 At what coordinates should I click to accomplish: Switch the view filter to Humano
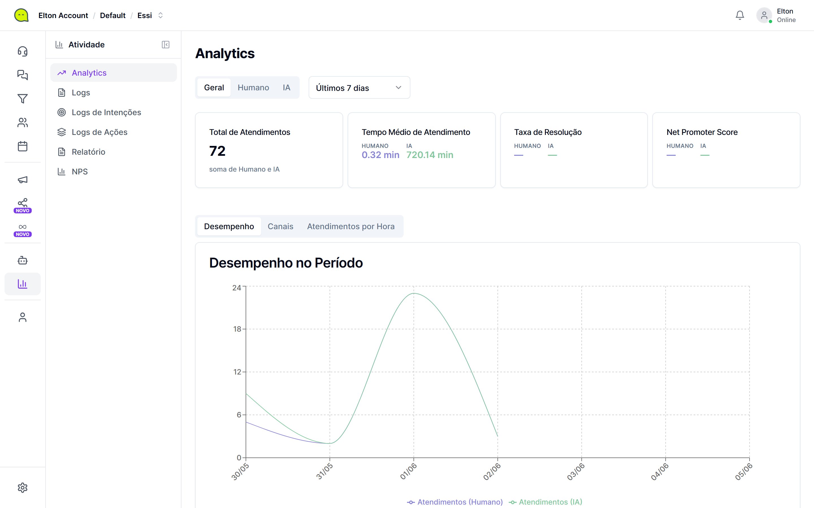tap(253, 88)
